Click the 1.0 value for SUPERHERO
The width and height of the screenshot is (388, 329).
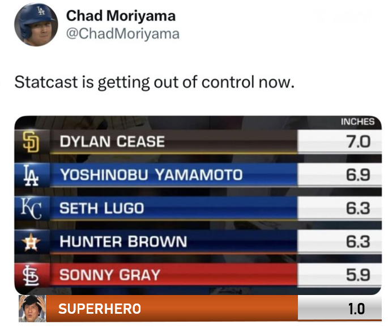(356, 309)
